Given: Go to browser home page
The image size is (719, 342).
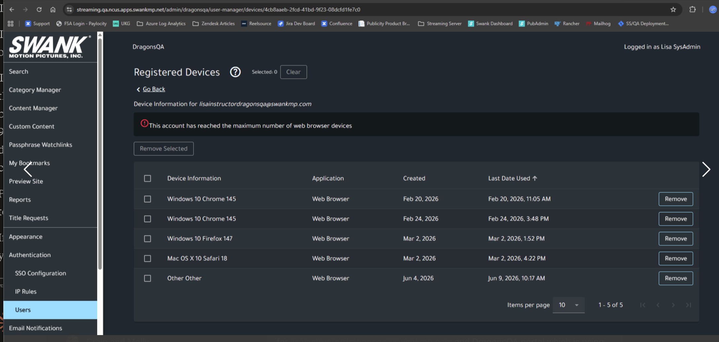Looking at the screenshot, I should pyautogui.click(x=53, y=10).
